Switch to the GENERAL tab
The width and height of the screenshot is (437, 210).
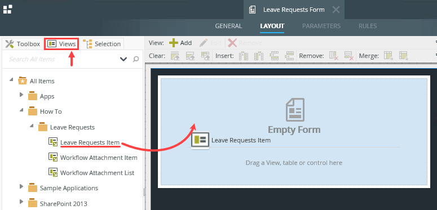tap(228, 26)
